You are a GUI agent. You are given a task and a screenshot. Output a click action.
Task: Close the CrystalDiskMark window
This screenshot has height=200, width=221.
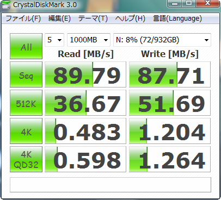click(x=207, y=3)
